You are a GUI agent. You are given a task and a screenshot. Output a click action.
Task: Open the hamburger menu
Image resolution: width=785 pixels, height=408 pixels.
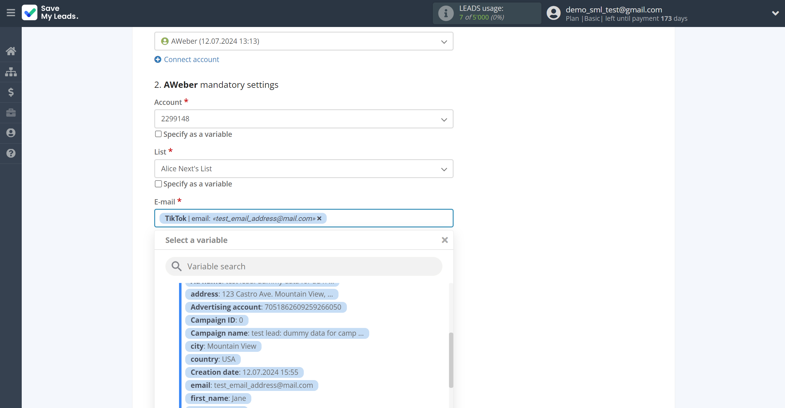point(11,13)
